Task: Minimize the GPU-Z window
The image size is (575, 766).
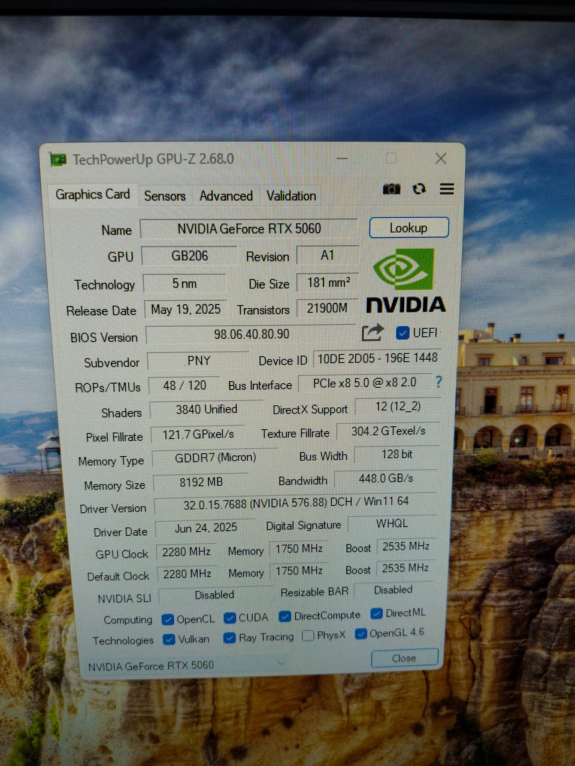Action: coord(342,159)
